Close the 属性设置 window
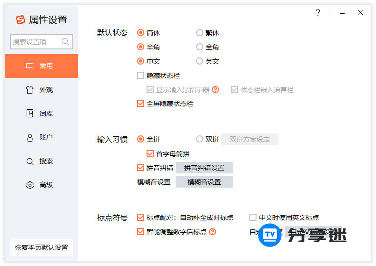 point(360,12)
